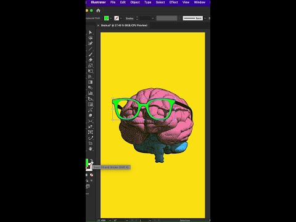Click the Stroke label link
296x222 pixels.
[129, 18]
